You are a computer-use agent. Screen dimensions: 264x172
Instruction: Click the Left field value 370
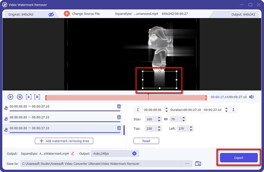click(x=183, y=129)
